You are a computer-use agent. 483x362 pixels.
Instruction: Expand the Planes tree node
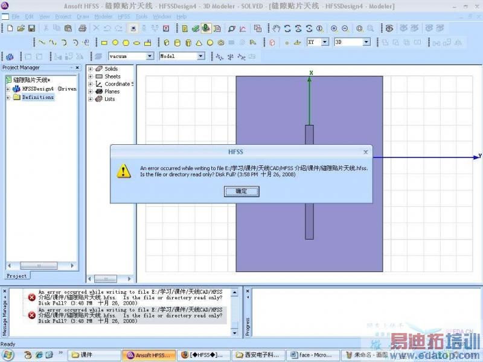[x=90, y=92]
